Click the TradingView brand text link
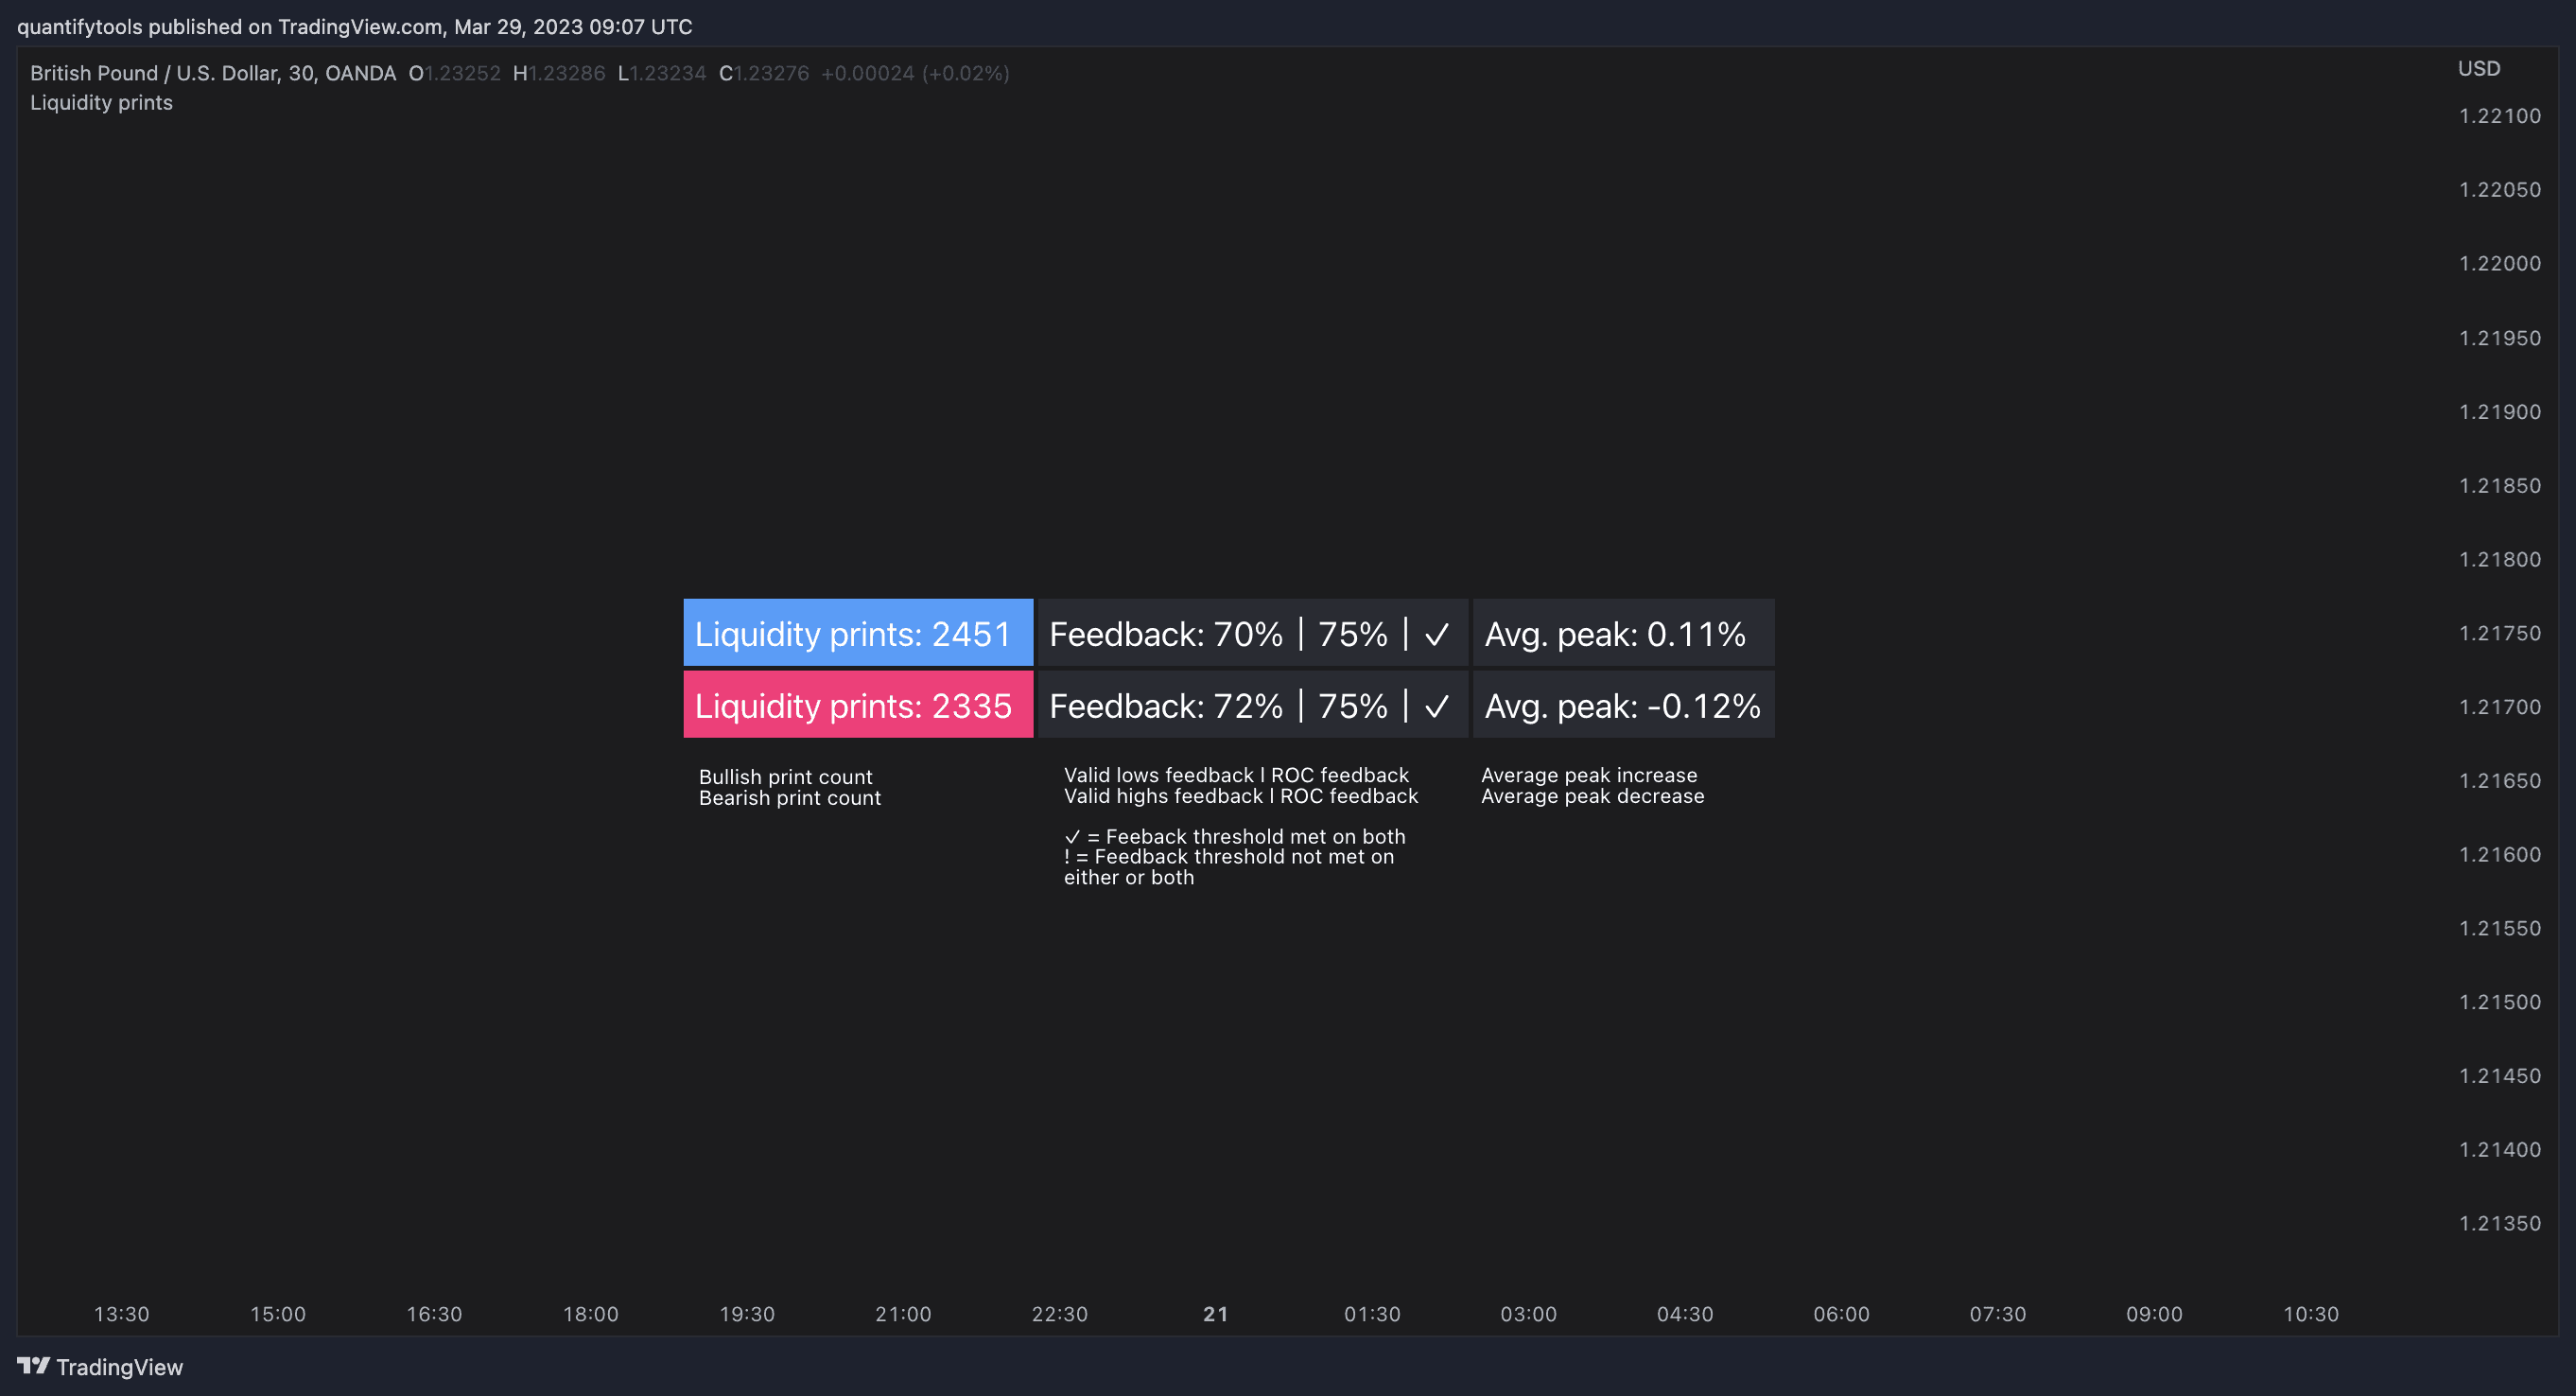This screenshot has width=2576, height=1396. 119,1367
